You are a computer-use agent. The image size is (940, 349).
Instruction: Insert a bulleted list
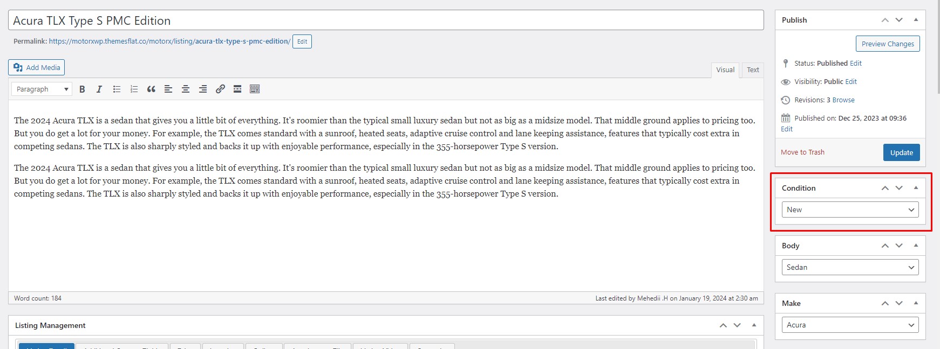pyautogui.click(x=117, y=89)
